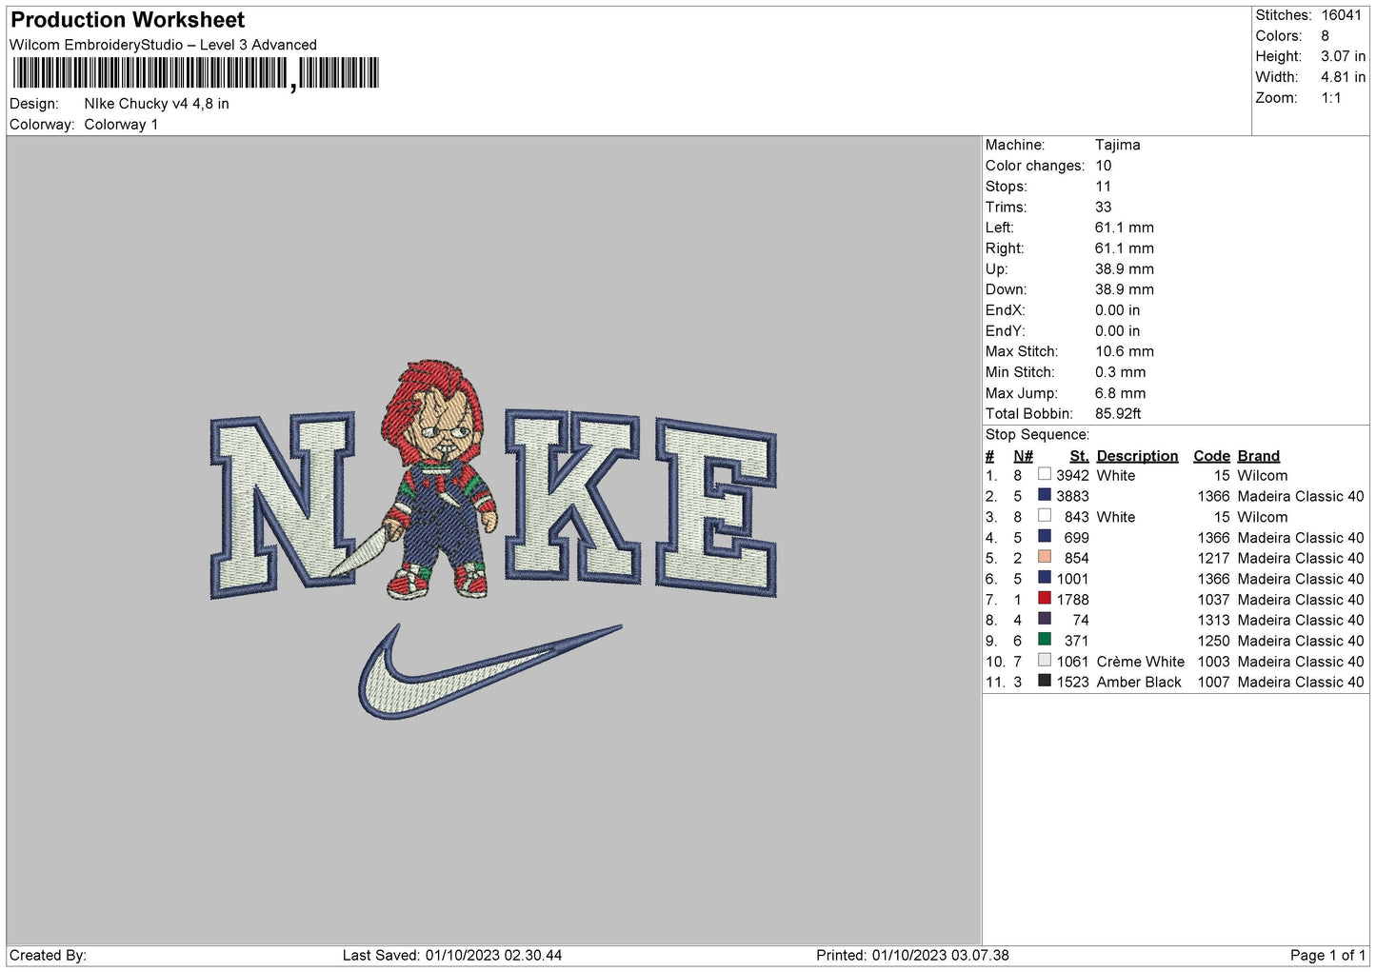
Task: Click the Colorway 1 value
Action: point(121,125)
